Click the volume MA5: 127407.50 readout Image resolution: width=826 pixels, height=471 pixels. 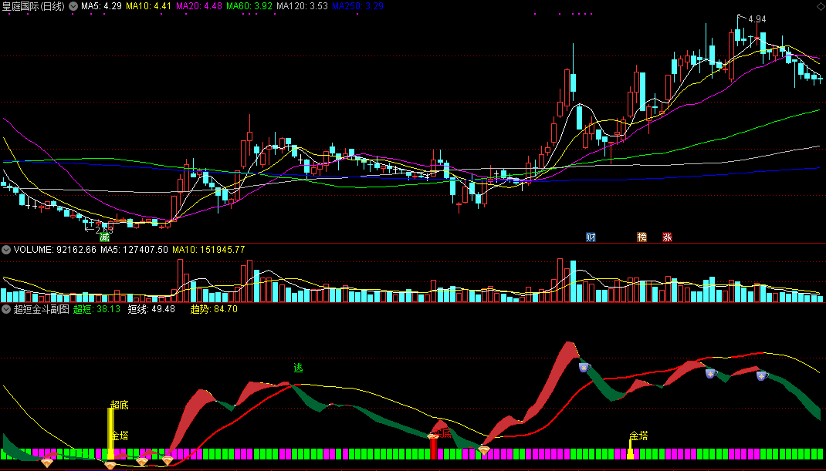134,250
